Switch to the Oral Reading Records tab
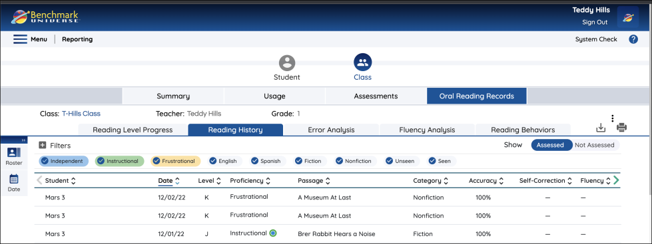Image resolution: width=652 pixels, height=244 pixels. tap(477, 96)
